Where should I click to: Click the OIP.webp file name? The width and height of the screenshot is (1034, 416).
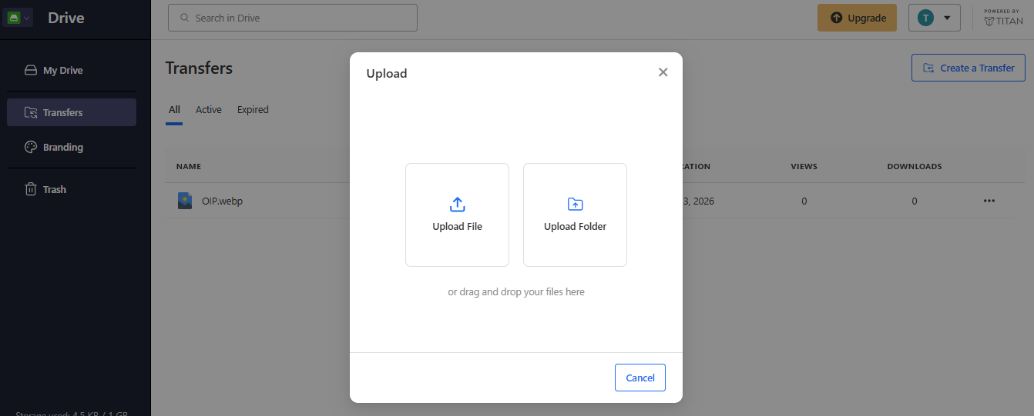(x=222, y=201)
